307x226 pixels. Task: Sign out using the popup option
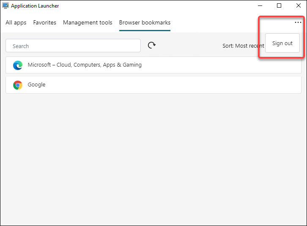[x=282, y=43]
